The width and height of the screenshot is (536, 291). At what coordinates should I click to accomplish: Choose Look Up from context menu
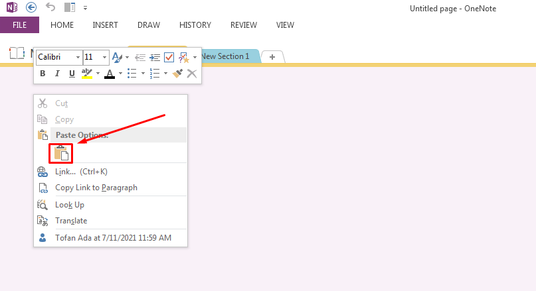pos(70,205)
